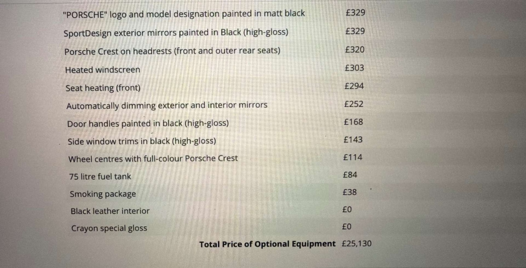Select Side window trims in black
The image size is (526, 268).
pos(142,141)
